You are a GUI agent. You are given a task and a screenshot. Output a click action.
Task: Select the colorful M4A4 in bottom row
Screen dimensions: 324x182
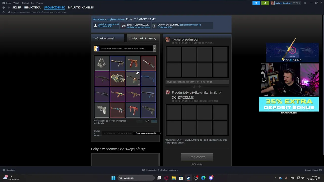(x=117, y=110)
